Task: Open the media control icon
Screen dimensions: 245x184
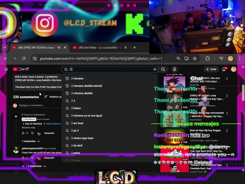Action: (x=221, y=59)
